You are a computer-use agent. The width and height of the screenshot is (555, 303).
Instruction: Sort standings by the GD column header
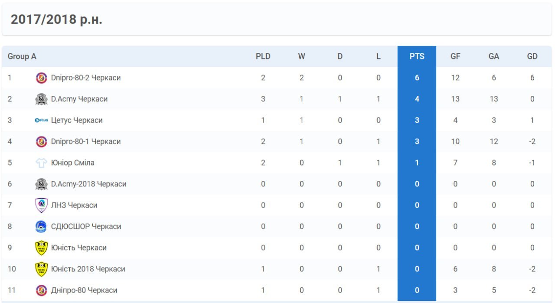click(532, 56)
